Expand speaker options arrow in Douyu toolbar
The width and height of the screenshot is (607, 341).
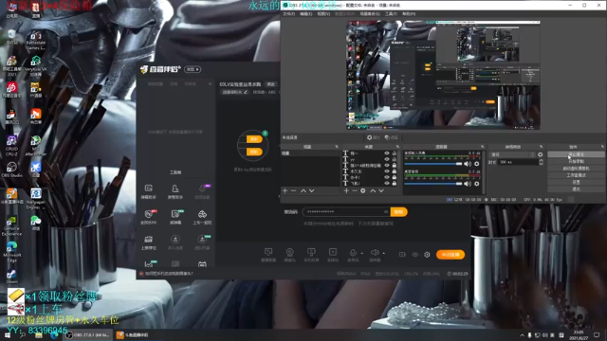click(383, 253)
